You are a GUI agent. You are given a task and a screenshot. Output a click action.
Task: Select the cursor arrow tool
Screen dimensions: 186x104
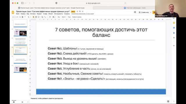pos(33,17)
